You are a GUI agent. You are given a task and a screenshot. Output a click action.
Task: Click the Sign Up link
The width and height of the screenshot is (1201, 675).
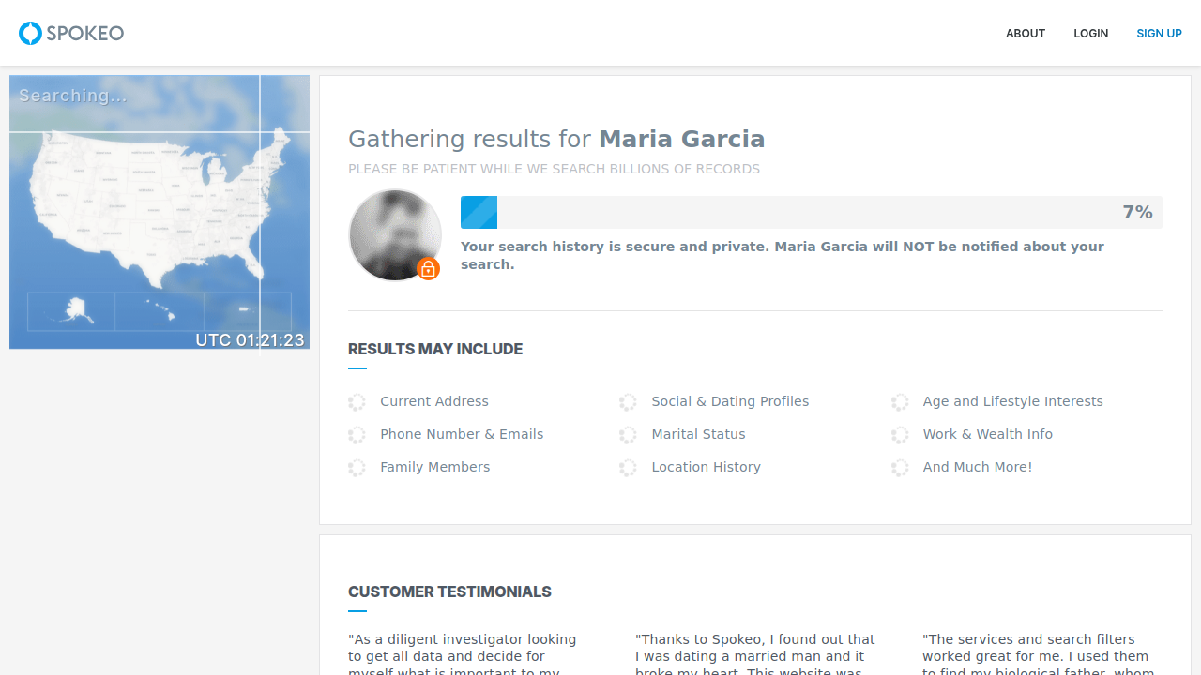pos(1159,34)
